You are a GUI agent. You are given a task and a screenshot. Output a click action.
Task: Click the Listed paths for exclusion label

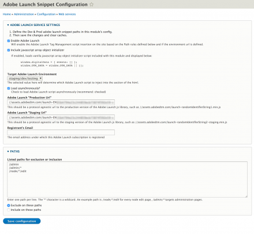click(35, 159)
